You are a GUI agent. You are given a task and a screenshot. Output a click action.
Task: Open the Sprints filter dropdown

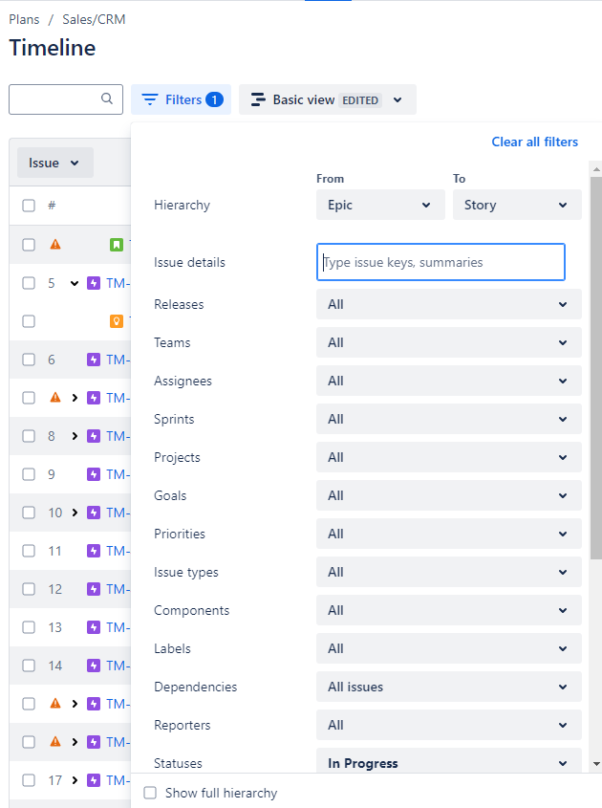(449, 419)
